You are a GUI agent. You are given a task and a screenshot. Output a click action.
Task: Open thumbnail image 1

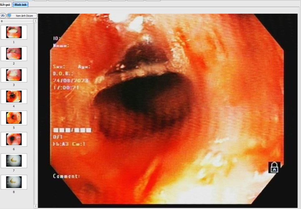[14, 32]
